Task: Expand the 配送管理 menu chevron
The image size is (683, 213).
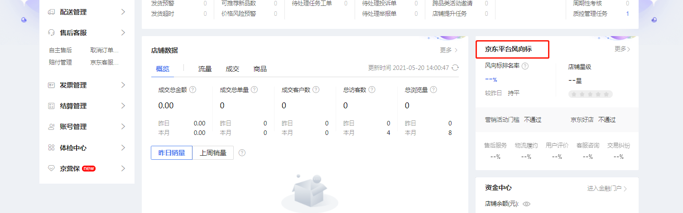Action: click(123, 12)
